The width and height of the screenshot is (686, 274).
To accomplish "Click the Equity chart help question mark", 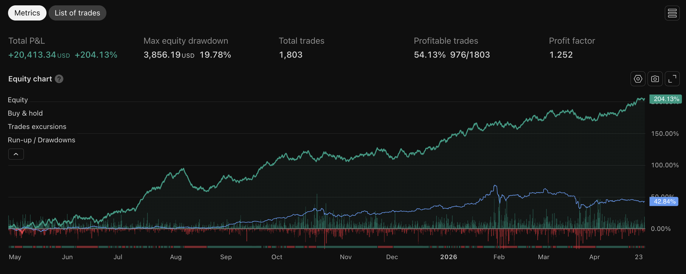I will coord(59,79).
